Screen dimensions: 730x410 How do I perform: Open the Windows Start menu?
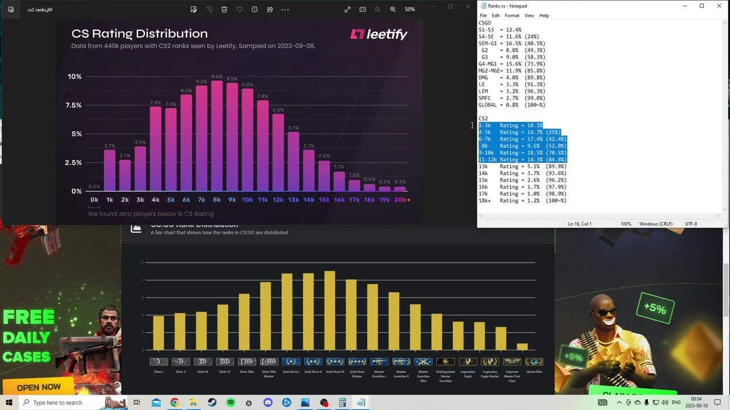click(x=9, y=403)
